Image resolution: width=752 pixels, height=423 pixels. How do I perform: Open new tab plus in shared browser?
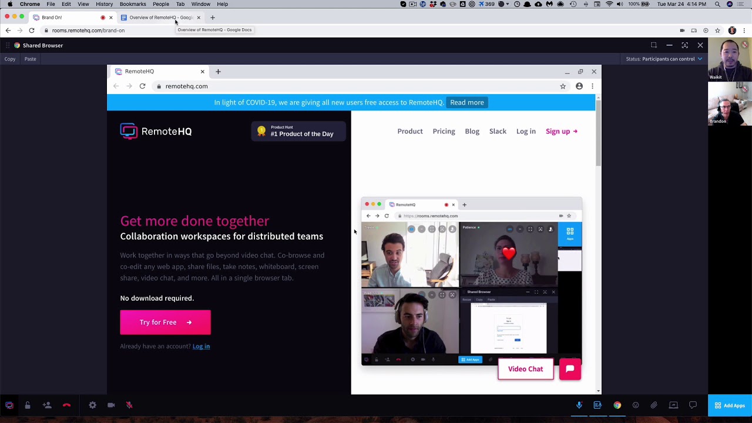point(218,72)
